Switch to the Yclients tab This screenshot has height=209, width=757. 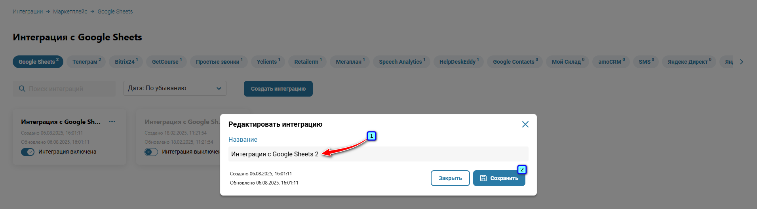pyautogui.click(x=268, y=62)
